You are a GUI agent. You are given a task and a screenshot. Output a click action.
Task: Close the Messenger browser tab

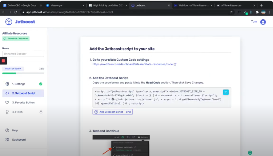tap(83, 6)
